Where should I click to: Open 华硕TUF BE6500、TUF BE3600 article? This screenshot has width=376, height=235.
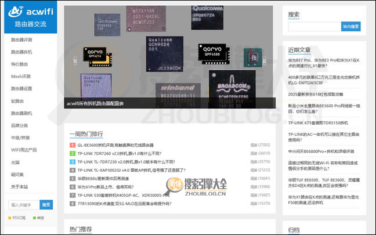(324, 183)
